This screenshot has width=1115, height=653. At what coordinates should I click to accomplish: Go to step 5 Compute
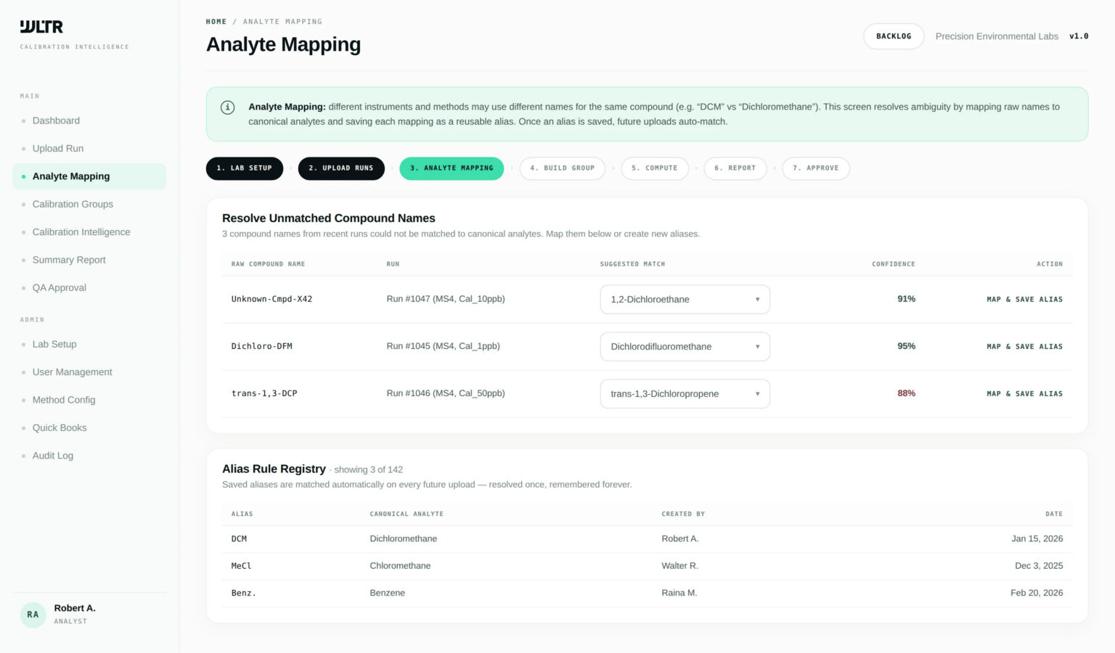tap(655, 168)
